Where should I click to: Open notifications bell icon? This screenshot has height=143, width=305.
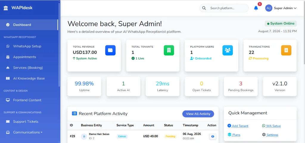(256, 8)
